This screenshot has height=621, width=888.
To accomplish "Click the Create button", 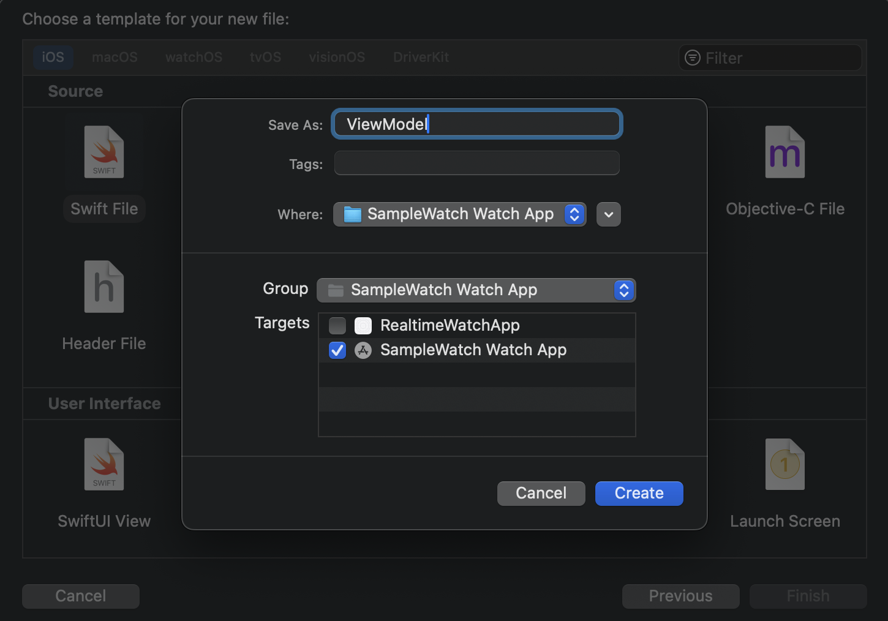I will coord(639,494).
